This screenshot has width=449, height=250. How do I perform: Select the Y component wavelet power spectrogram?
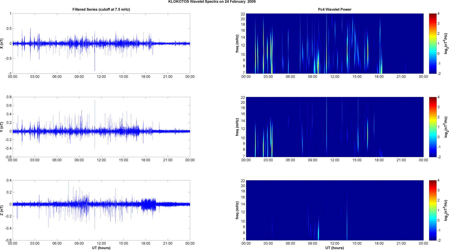(335, 127)
